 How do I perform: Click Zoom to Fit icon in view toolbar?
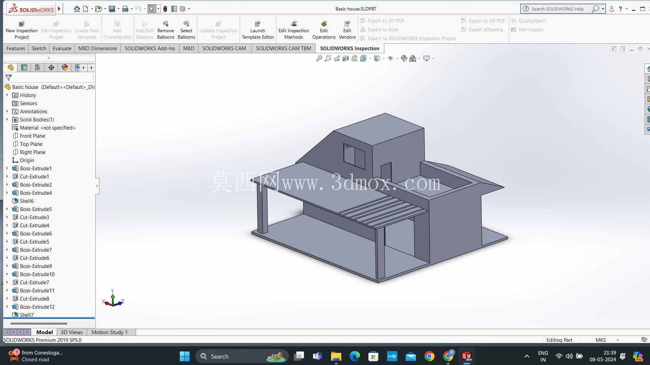coord(319,58)
